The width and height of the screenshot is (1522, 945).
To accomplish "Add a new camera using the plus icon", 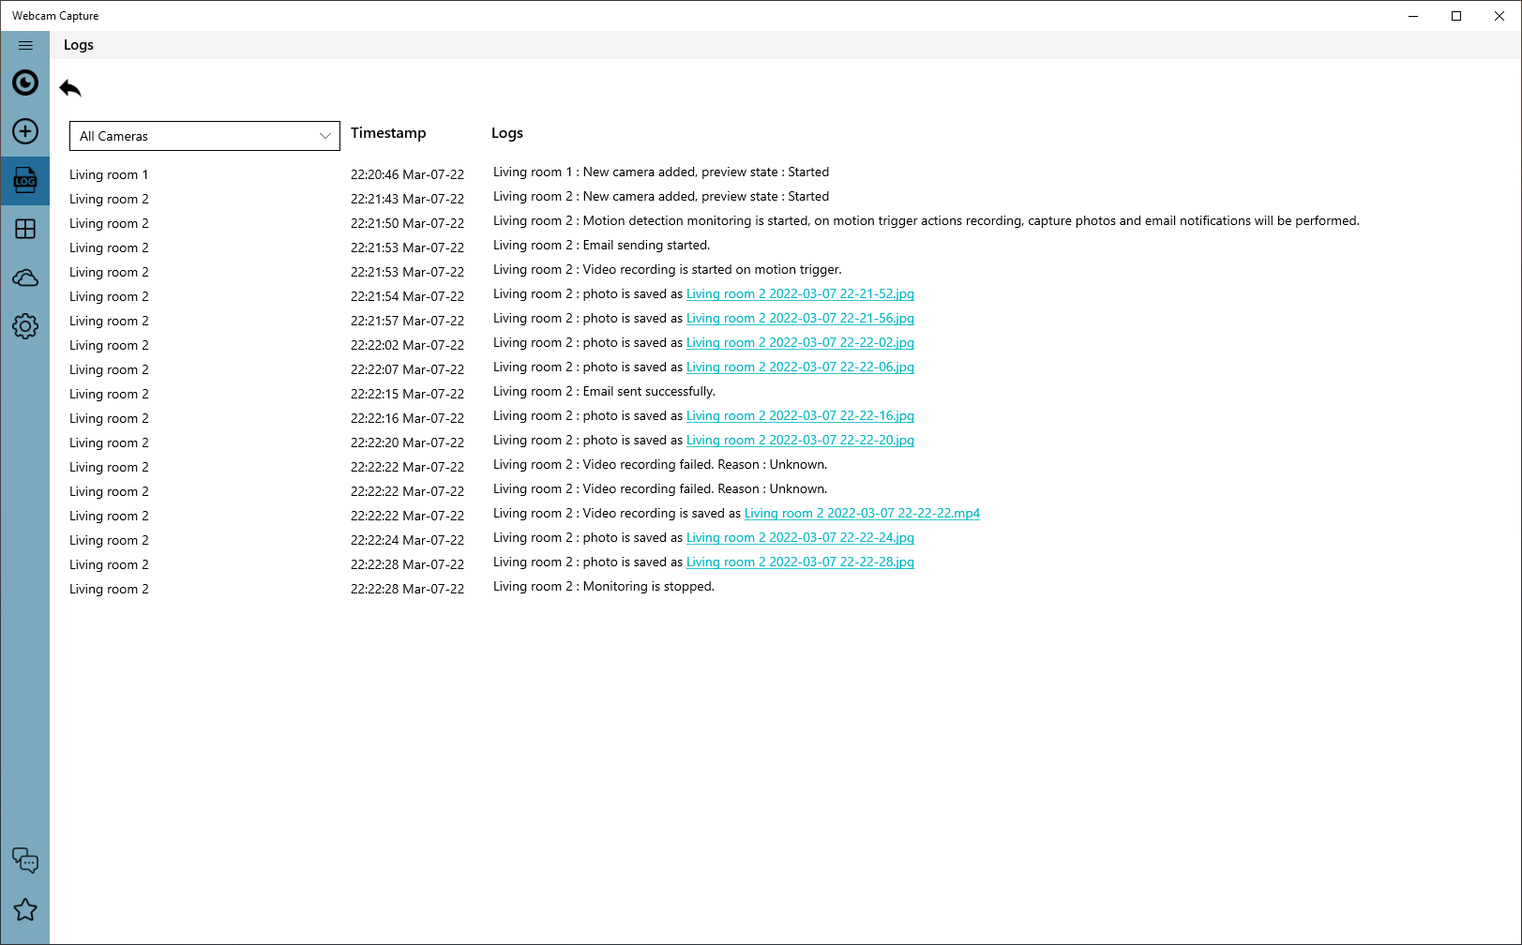I will click(25, 131).
